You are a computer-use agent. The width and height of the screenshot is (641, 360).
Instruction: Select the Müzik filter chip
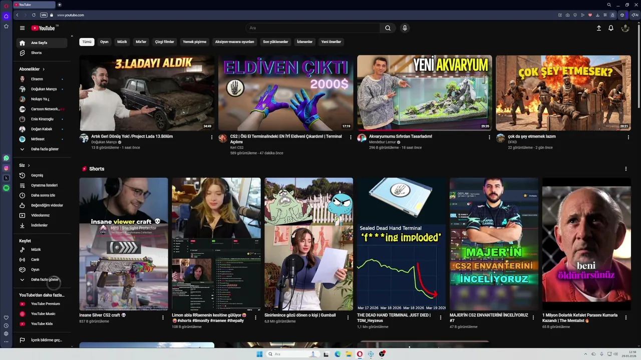(x=122, y=42)
